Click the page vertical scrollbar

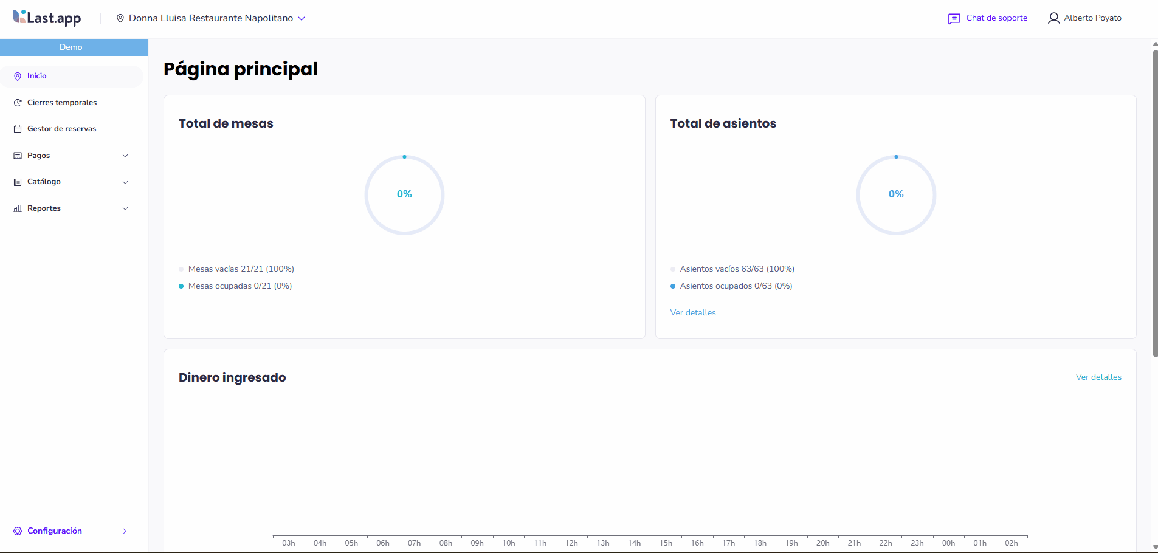click(1155, 204)
